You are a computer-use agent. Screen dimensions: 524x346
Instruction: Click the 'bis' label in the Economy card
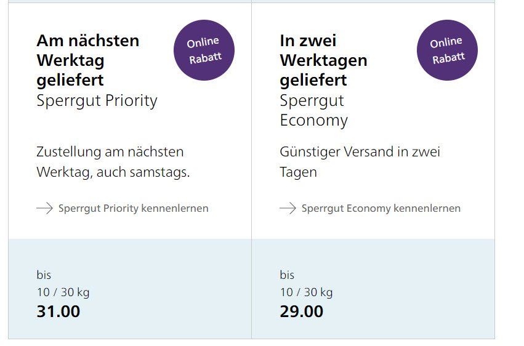click(x=287, y=275)
